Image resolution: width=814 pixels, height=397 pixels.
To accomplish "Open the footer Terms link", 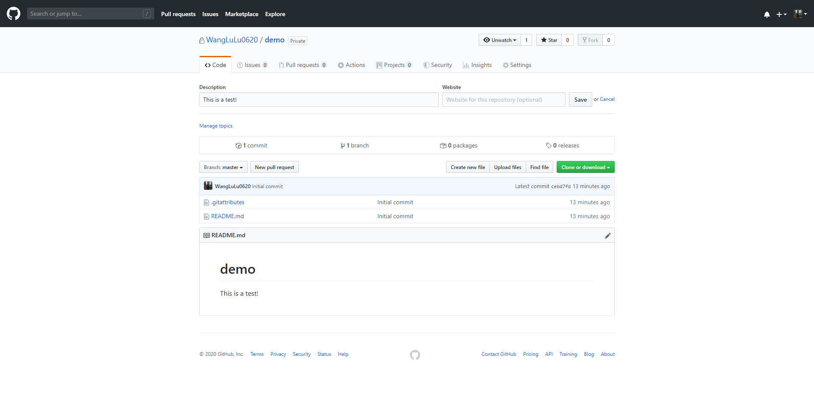I will click(x=257, y=354).
